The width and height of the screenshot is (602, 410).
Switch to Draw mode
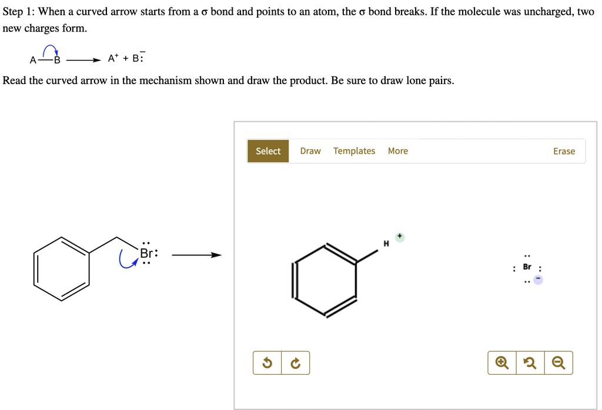[x=310, y=151]
